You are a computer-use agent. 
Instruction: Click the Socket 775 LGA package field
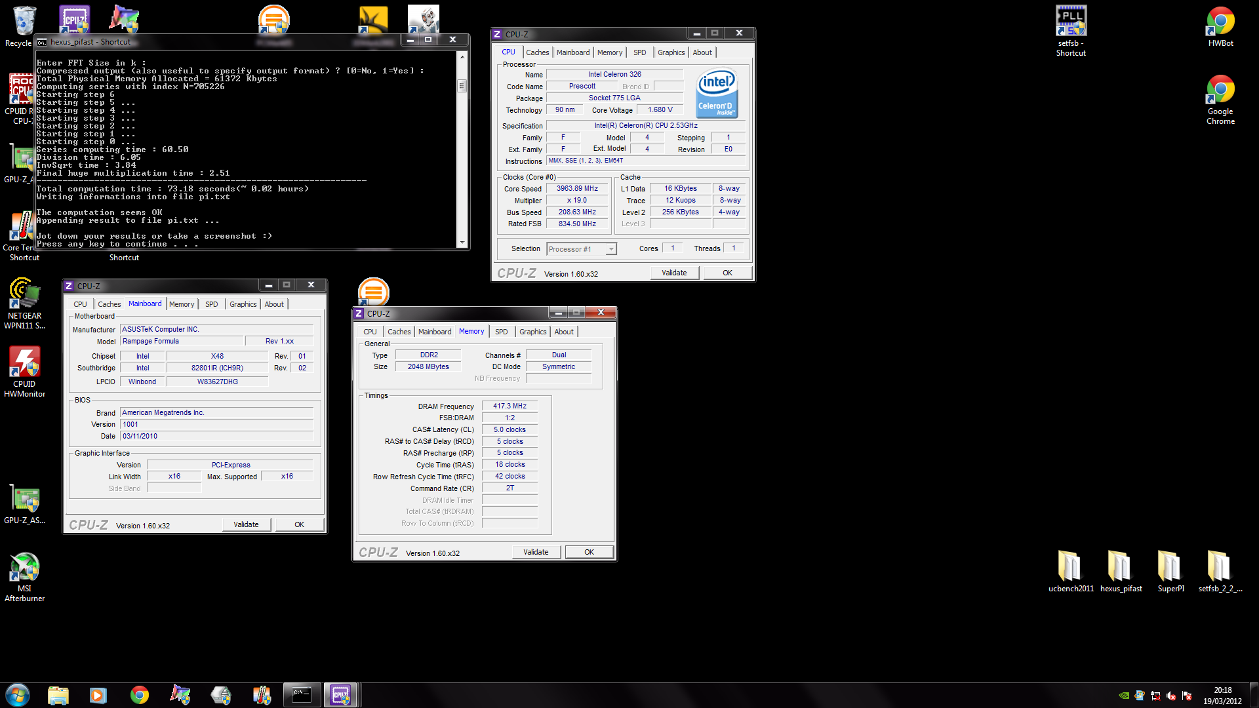614,98
